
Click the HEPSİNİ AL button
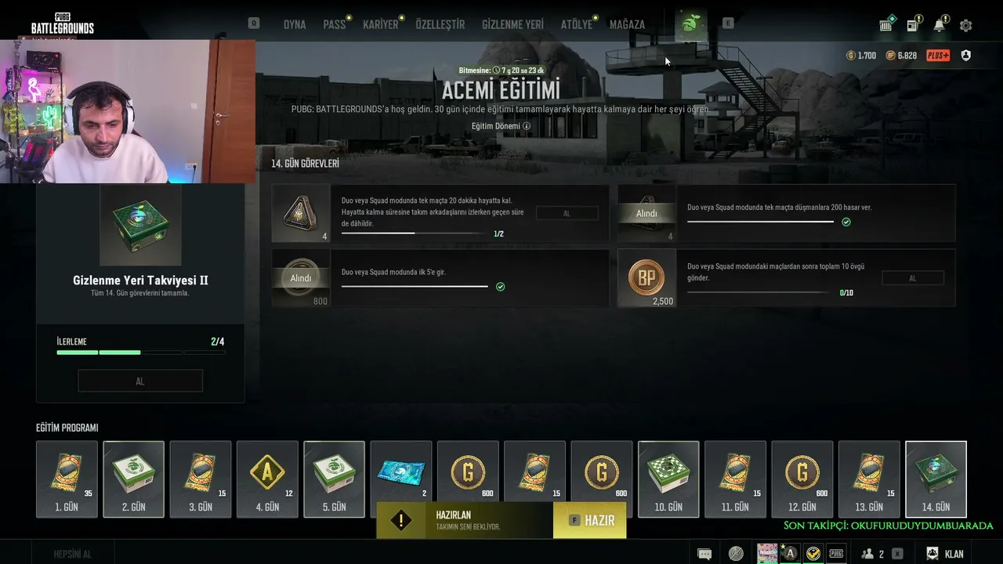click(x=73, y=554)
